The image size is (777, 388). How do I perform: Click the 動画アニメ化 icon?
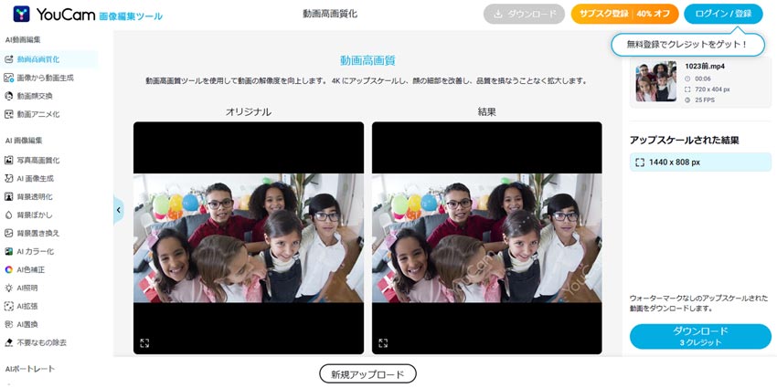click(8, 114)
